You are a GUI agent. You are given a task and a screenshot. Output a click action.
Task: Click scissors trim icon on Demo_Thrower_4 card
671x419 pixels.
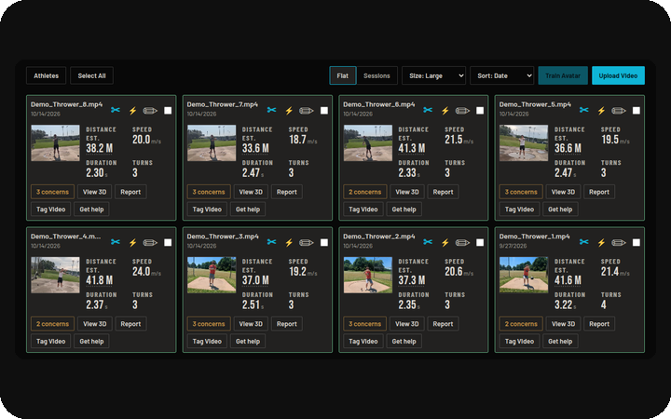[116, 242]
